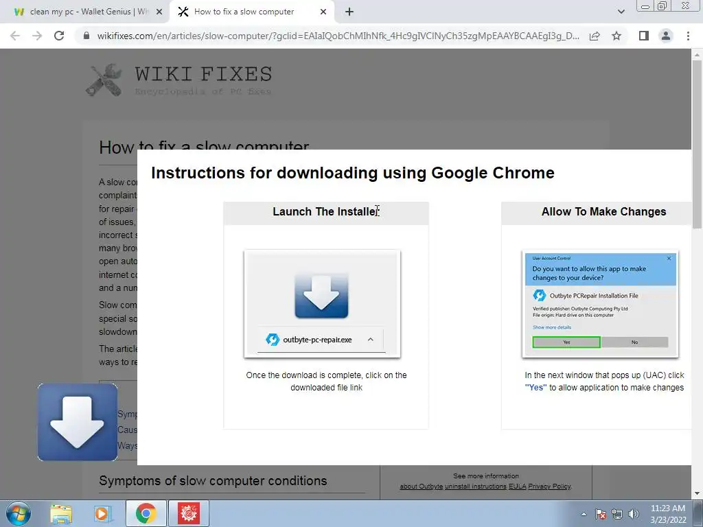Open the EULA link
The height and width of the screenshot is (527, 703).
point(518,487)
